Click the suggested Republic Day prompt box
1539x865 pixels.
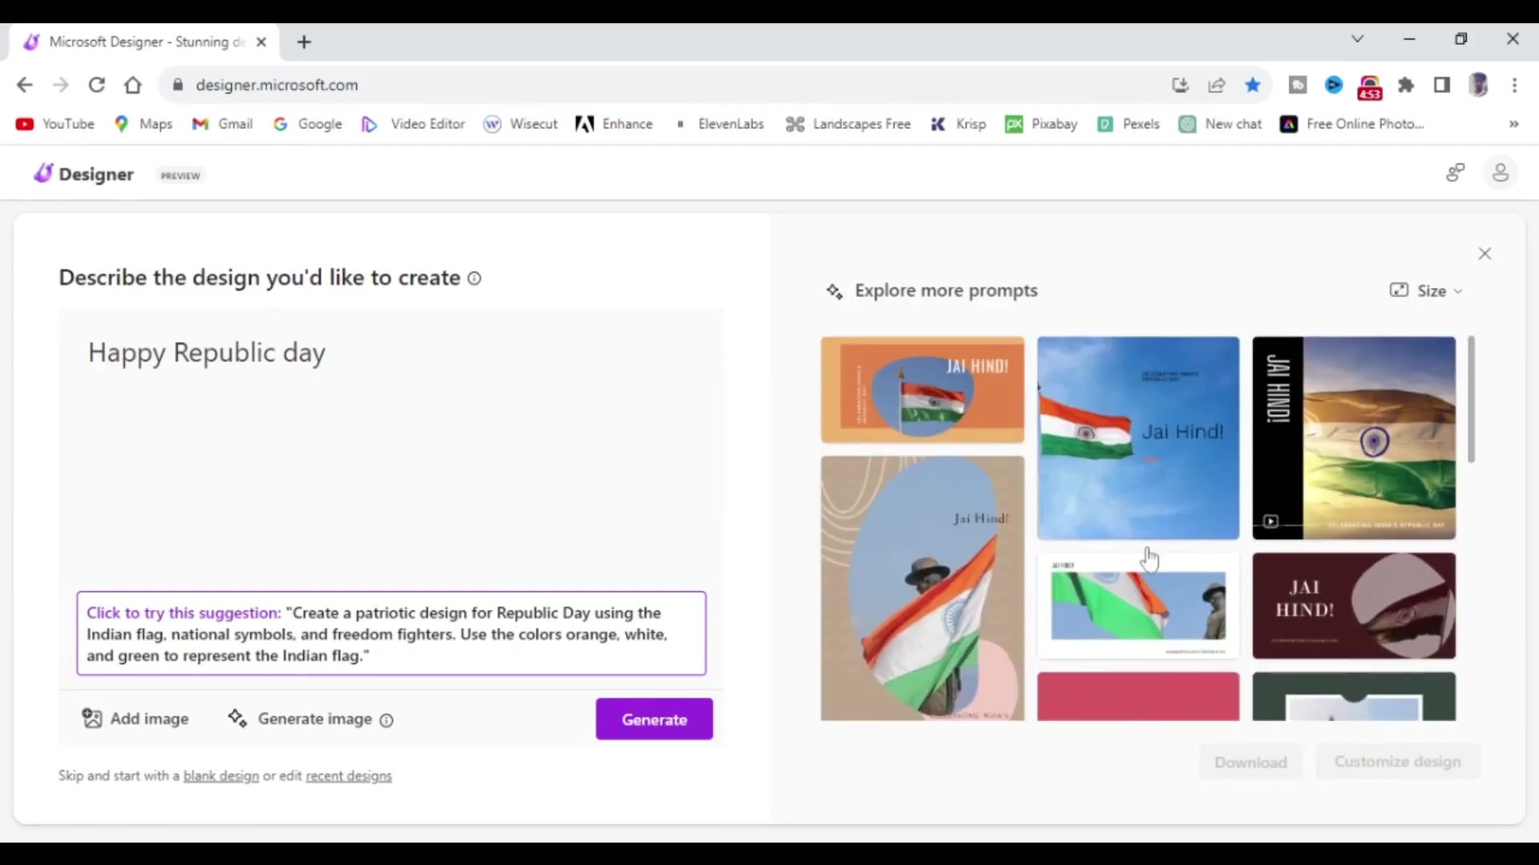(x=391, y=634)
